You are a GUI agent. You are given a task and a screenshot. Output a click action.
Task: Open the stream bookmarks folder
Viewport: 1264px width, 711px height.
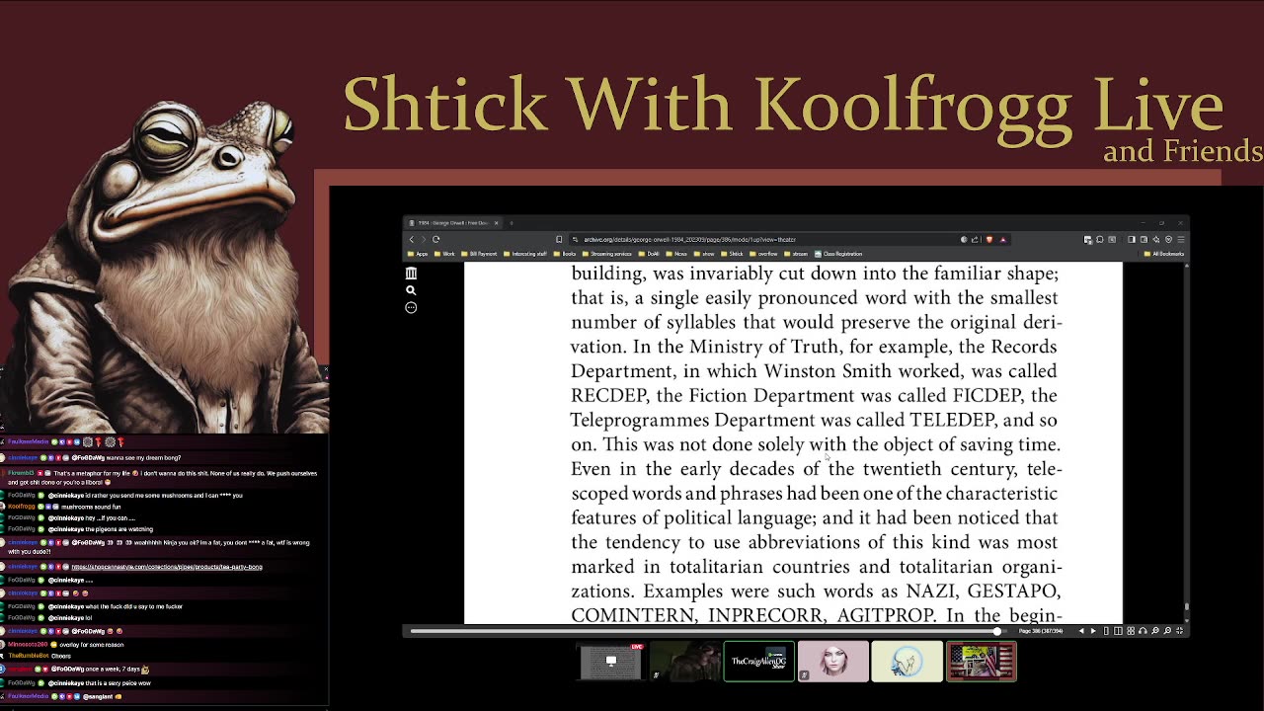click(796, 254)
